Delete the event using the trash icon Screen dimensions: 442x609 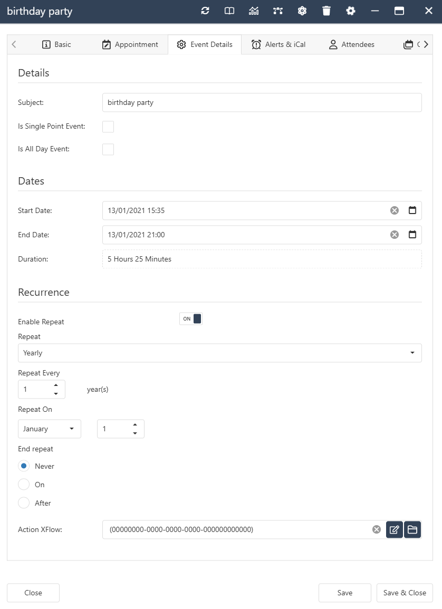pyautogui.click(x=326, y=11)
